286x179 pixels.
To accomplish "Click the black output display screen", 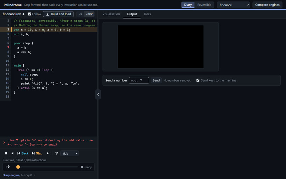I will pyautogui.click(x=160, y=47).
